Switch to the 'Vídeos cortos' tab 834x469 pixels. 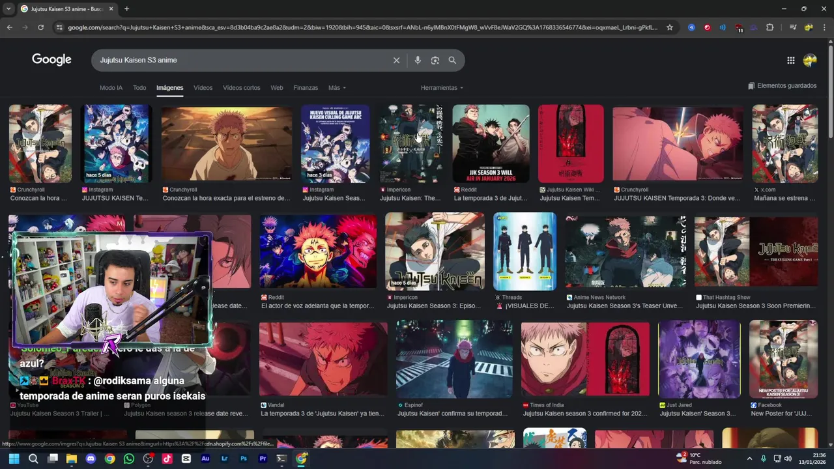click(x=241, y=88)
